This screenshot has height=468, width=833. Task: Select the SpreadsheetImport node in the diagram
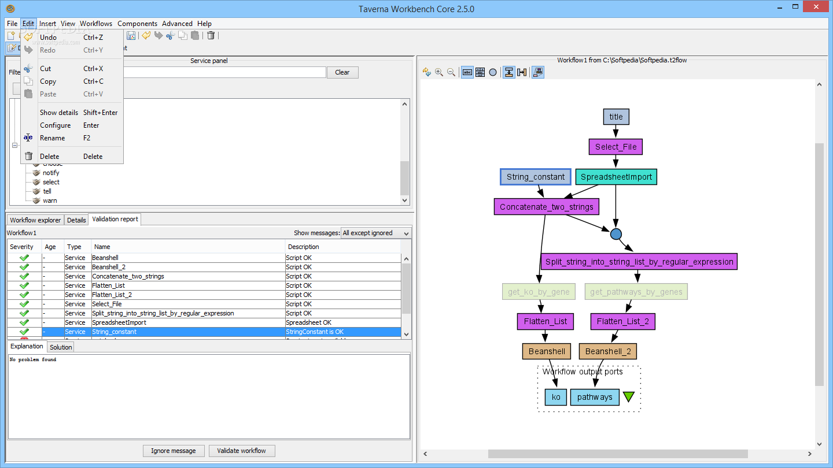point(616,177)
